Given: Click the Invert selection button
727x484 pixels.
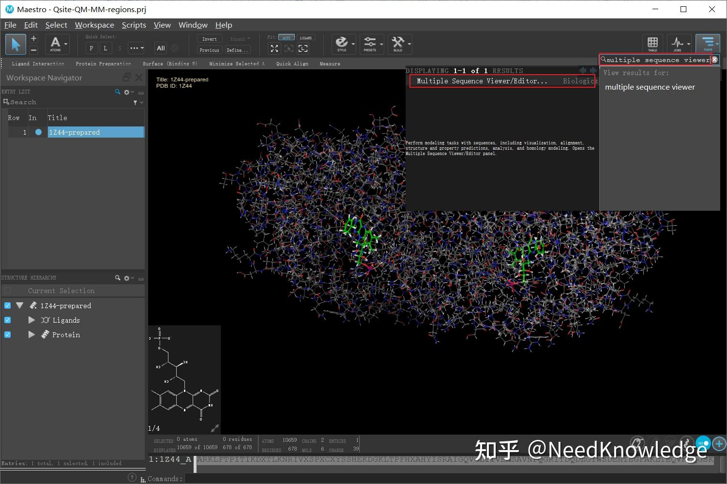Looking at the screenshot, I should click(209, 38).
